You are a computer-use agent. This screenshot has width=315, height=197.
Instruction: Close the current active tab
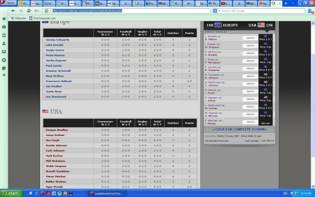280,4
